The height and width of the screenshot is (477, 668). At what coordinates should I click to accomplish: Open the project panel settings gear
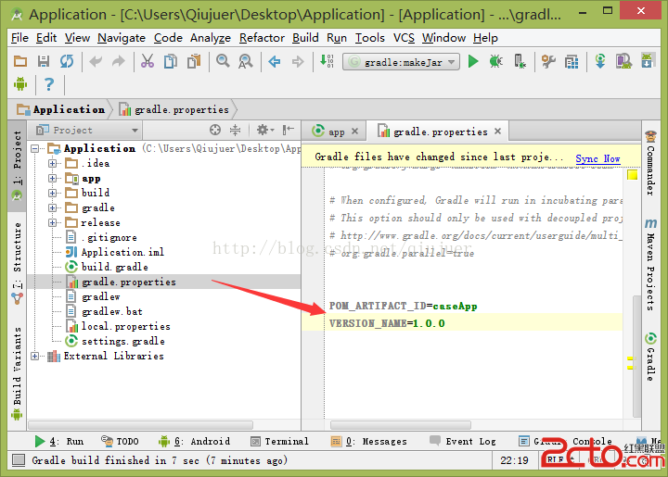point(262,131)
